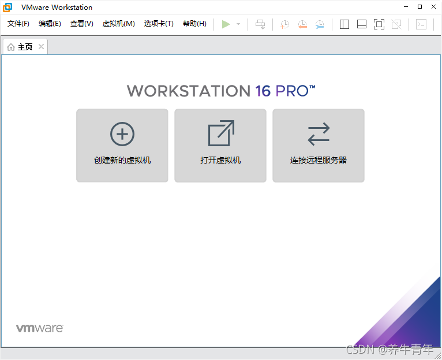Toggle the thumbnail bar view icon
This screenshot has width=442, height=360.
click(x=362, y=24)
